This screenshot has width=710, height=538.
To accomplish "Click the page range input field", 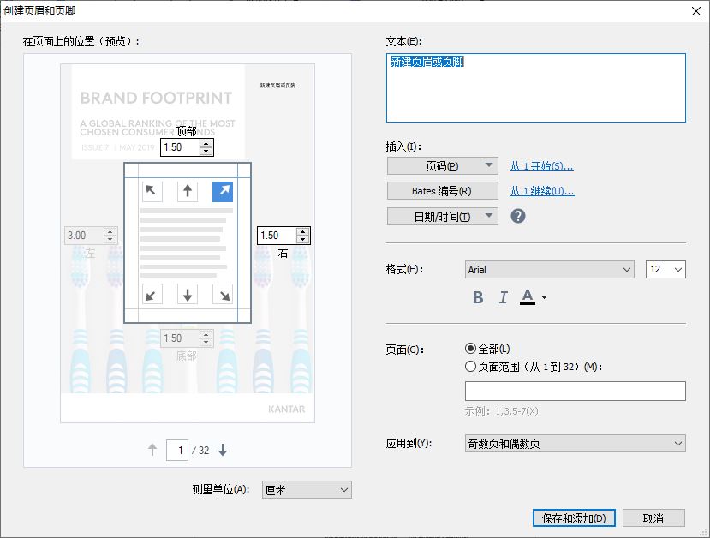I will click(575, 391).
